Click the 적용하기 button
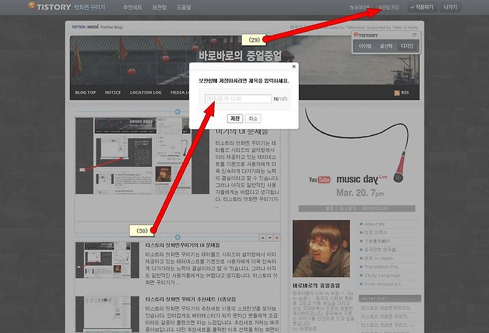 coord(422,7)
